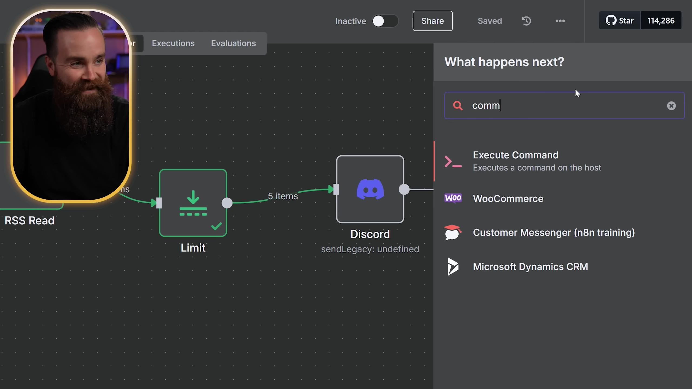Click the Limit node output connector
Viewport: 692px width, 389px height.
(x=227, y=203)
